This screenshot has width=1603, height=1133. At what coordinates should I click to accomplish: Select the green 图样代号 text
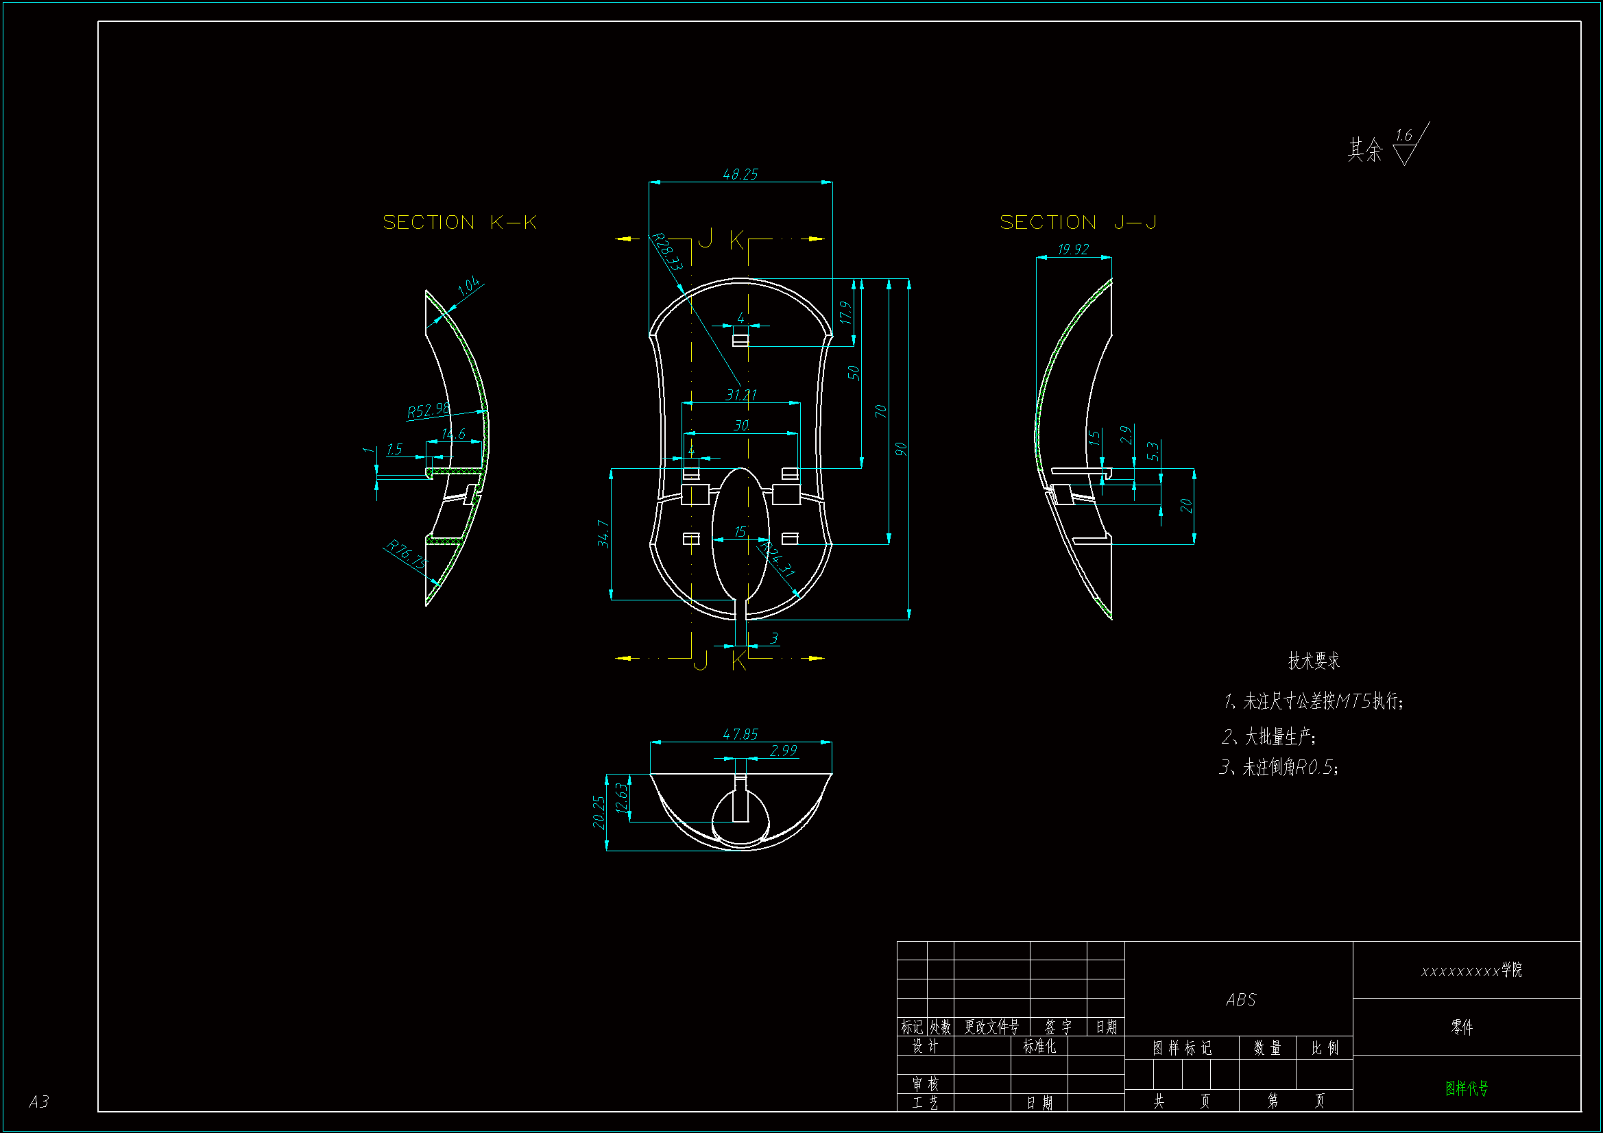coord(1466,1088)
